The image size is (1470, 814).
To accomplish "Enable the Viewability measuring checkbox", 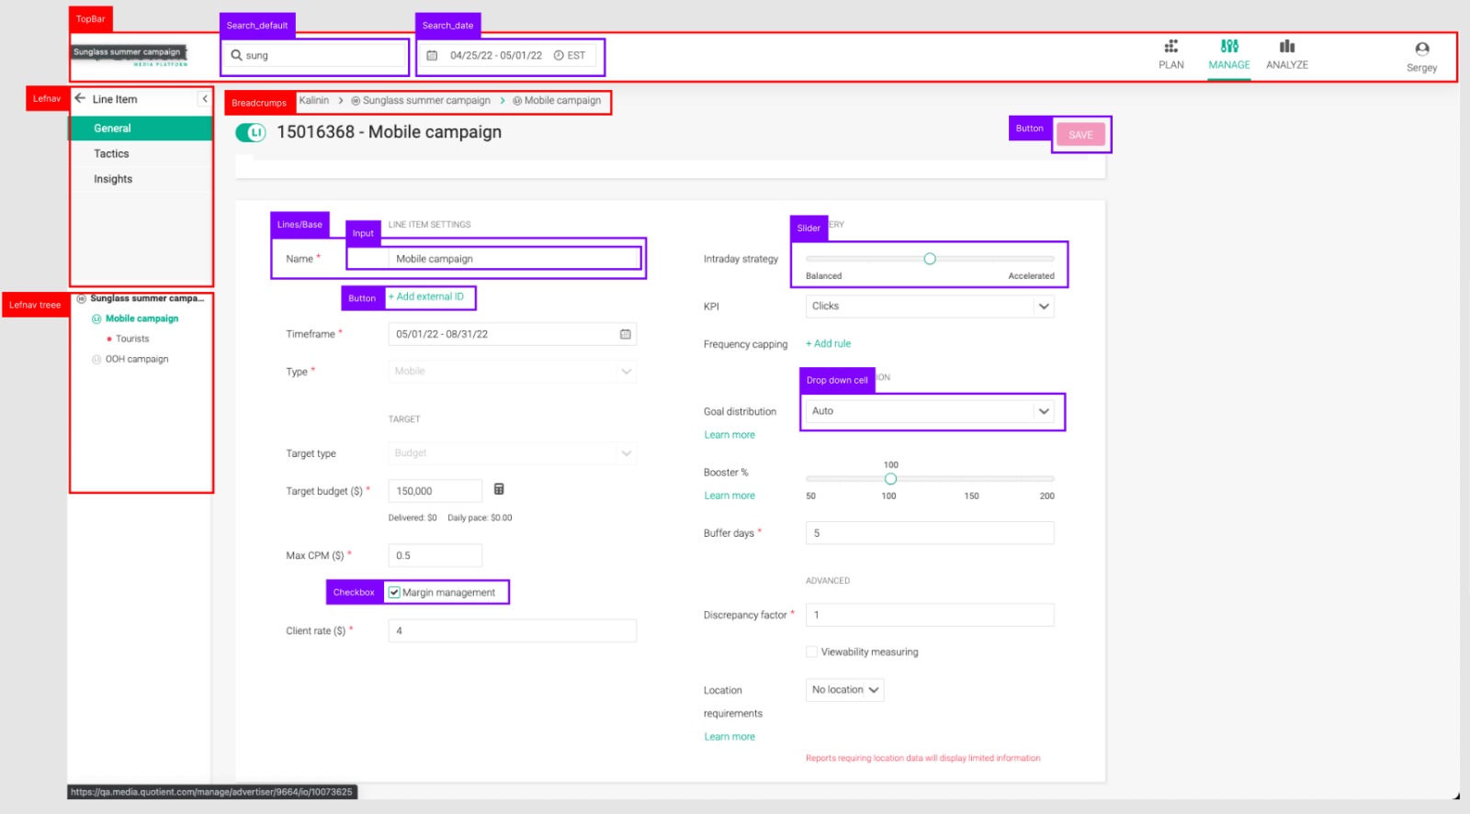I will click(x=811, y=652).
